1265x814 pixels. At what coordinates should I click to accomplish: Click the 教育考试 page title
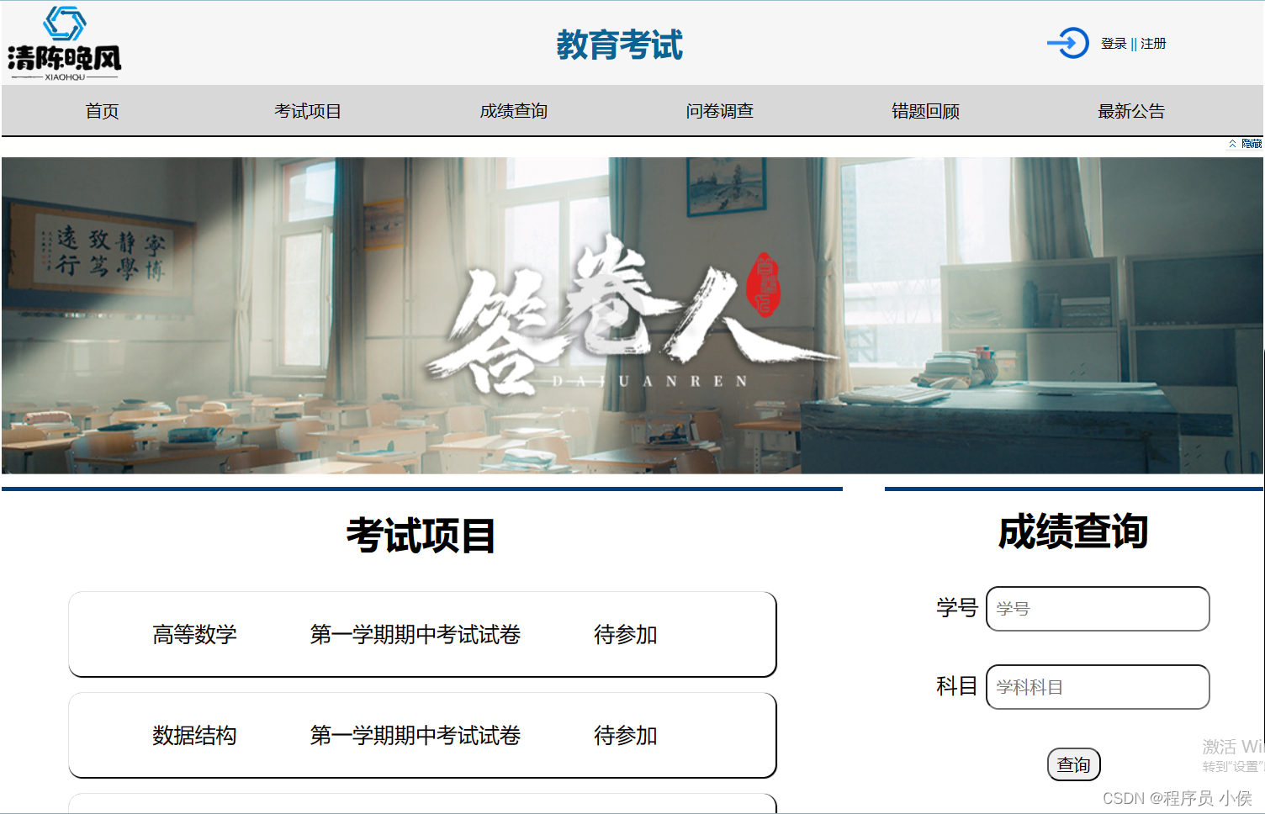point(620,45)
